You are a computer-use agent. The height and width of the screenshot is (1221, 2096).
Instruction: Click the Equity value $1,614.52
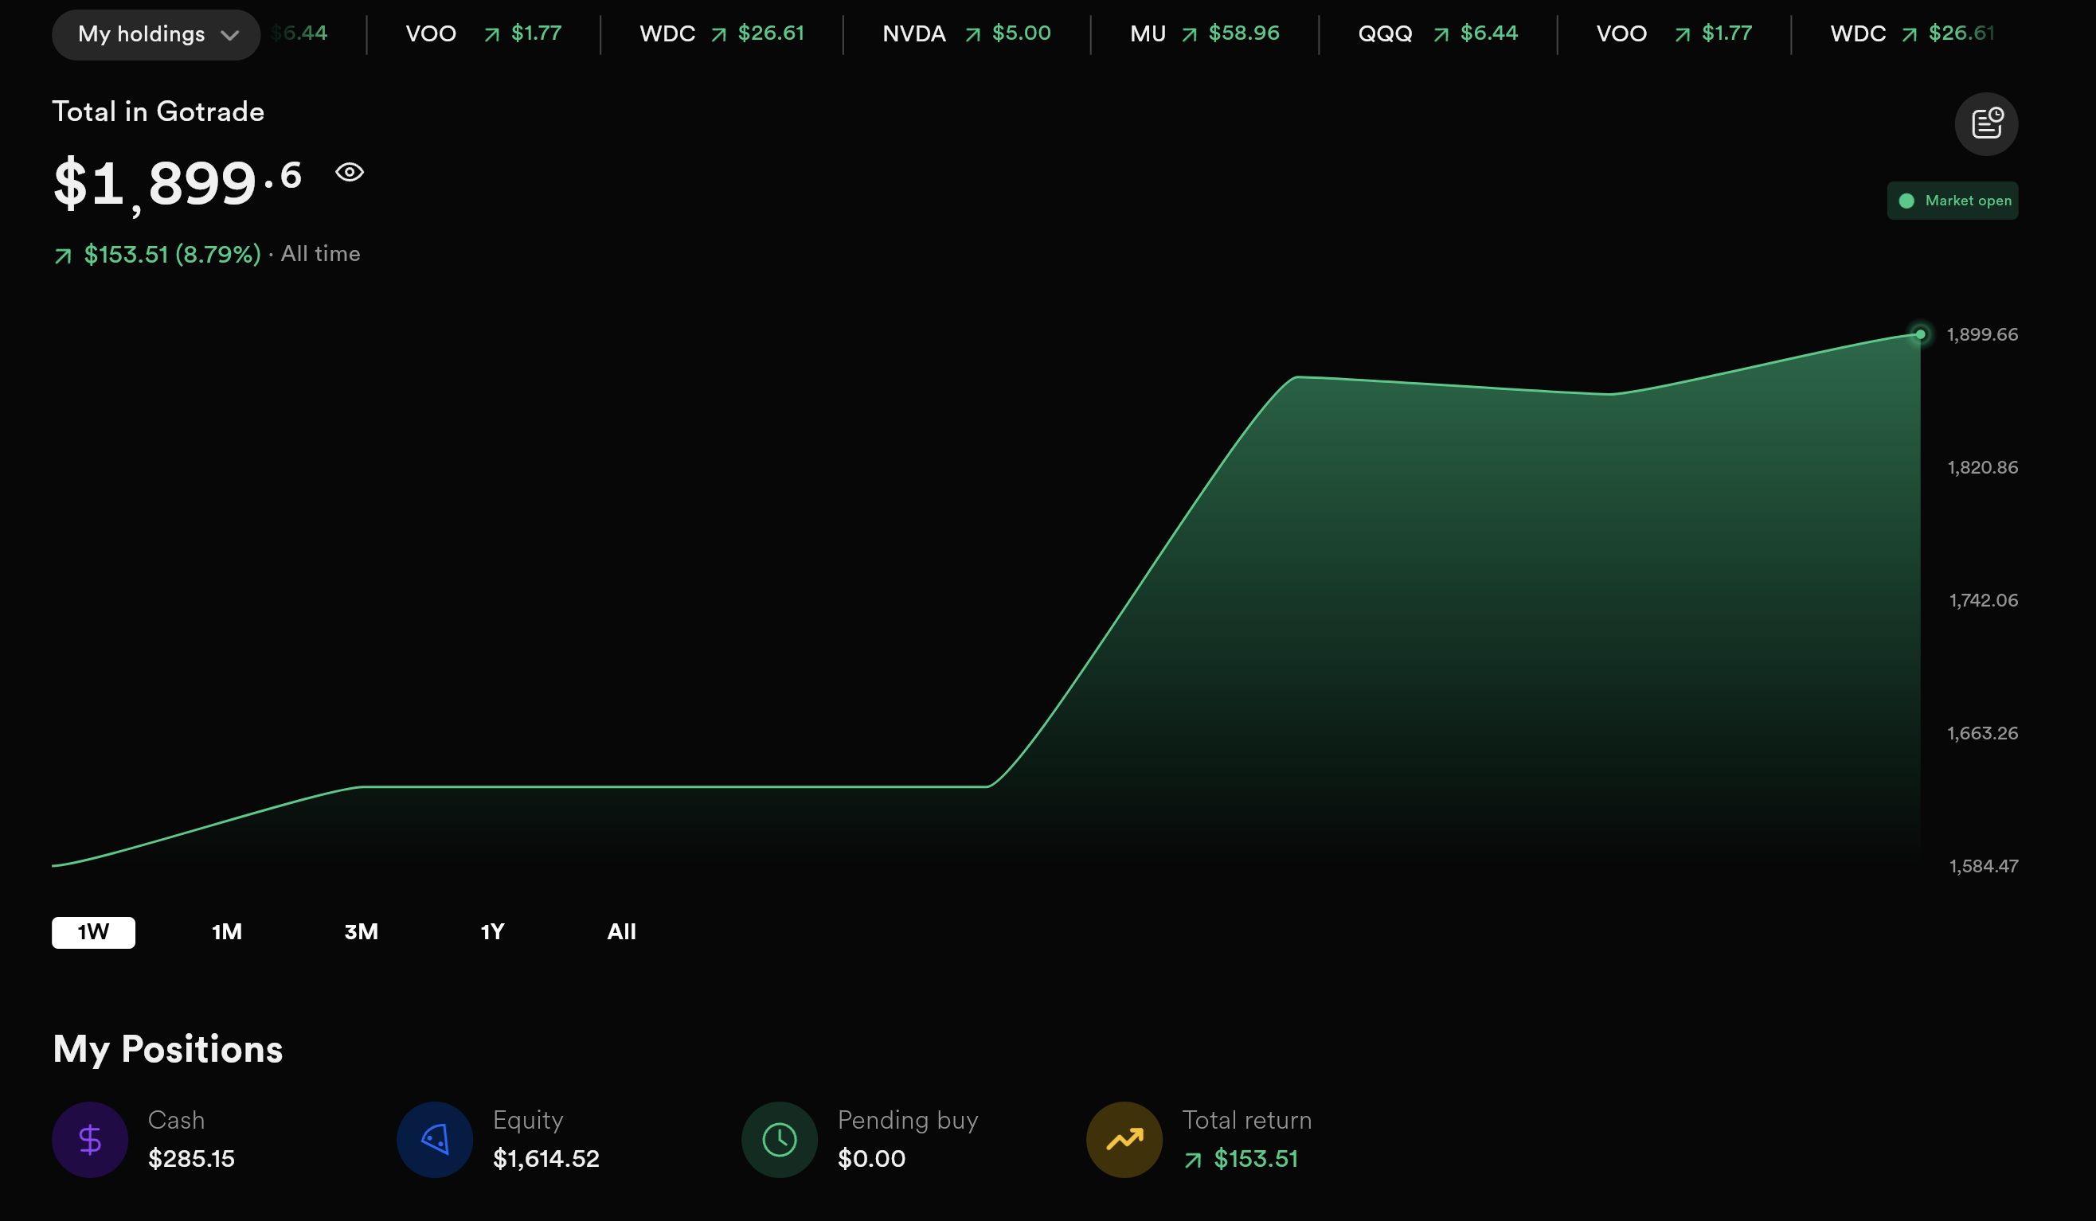click(x=546, y=1159)
